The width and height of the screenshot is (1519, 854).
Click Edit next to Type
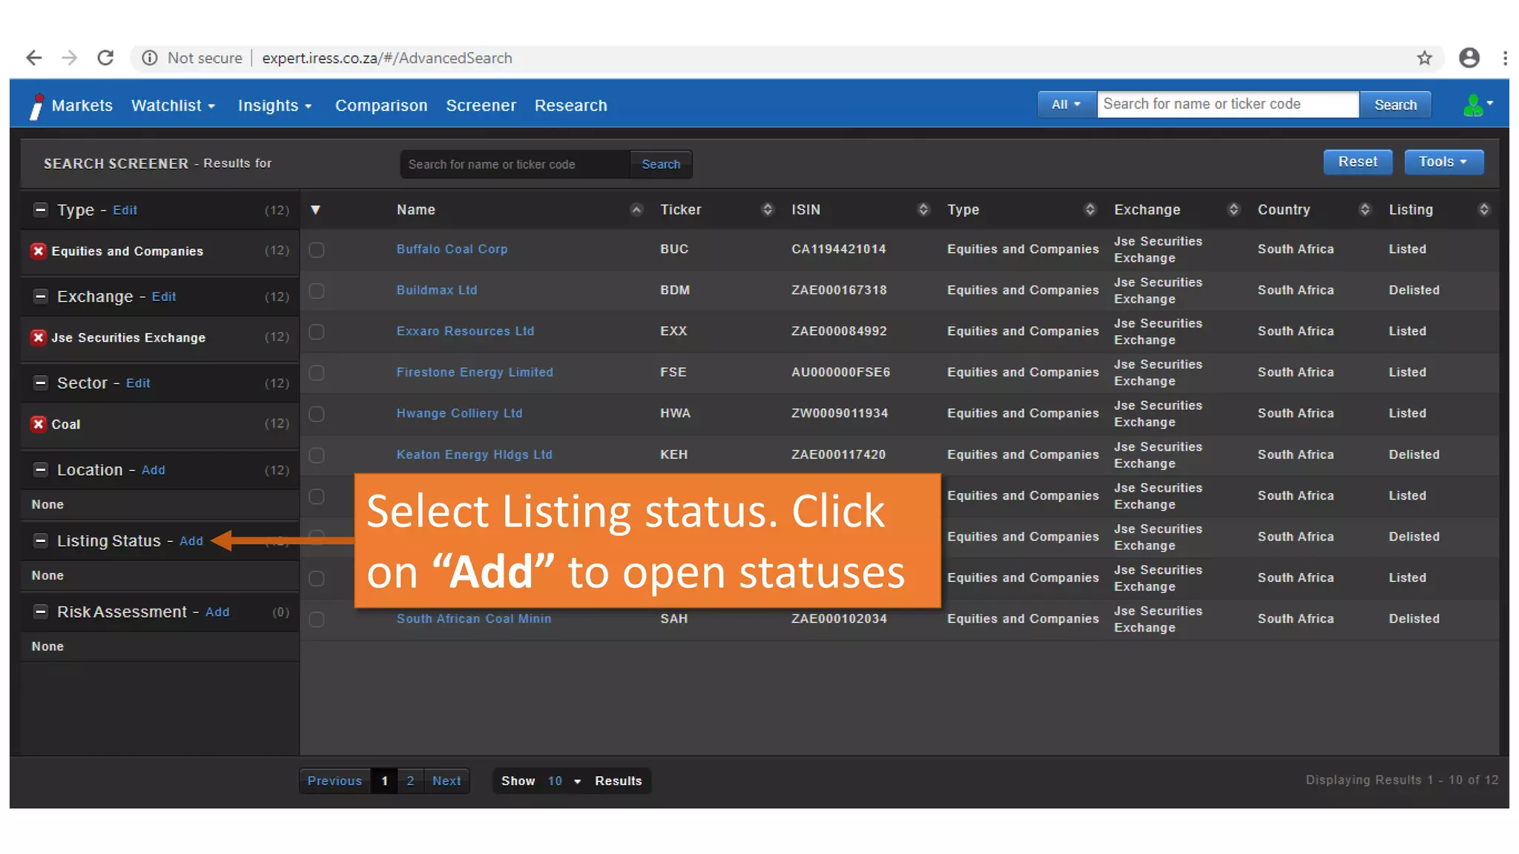click(x=125, y=210)
